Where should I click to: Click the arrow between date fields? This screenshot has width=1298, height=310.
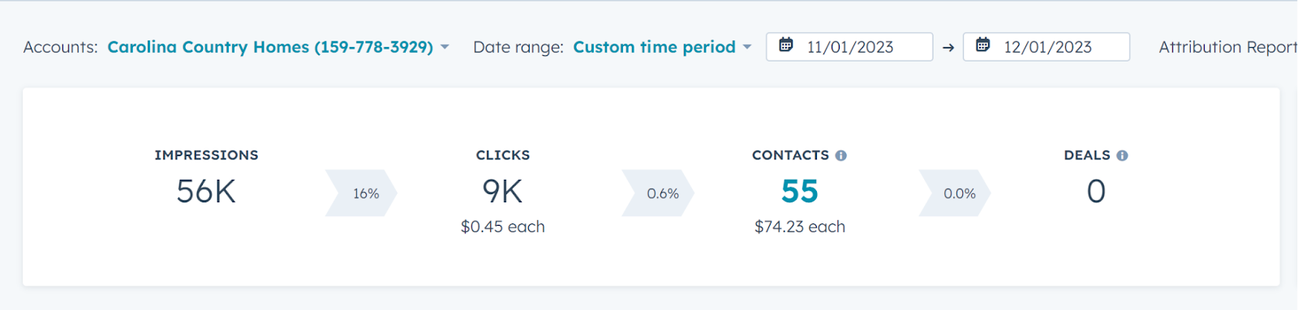[x=948, y=48]
